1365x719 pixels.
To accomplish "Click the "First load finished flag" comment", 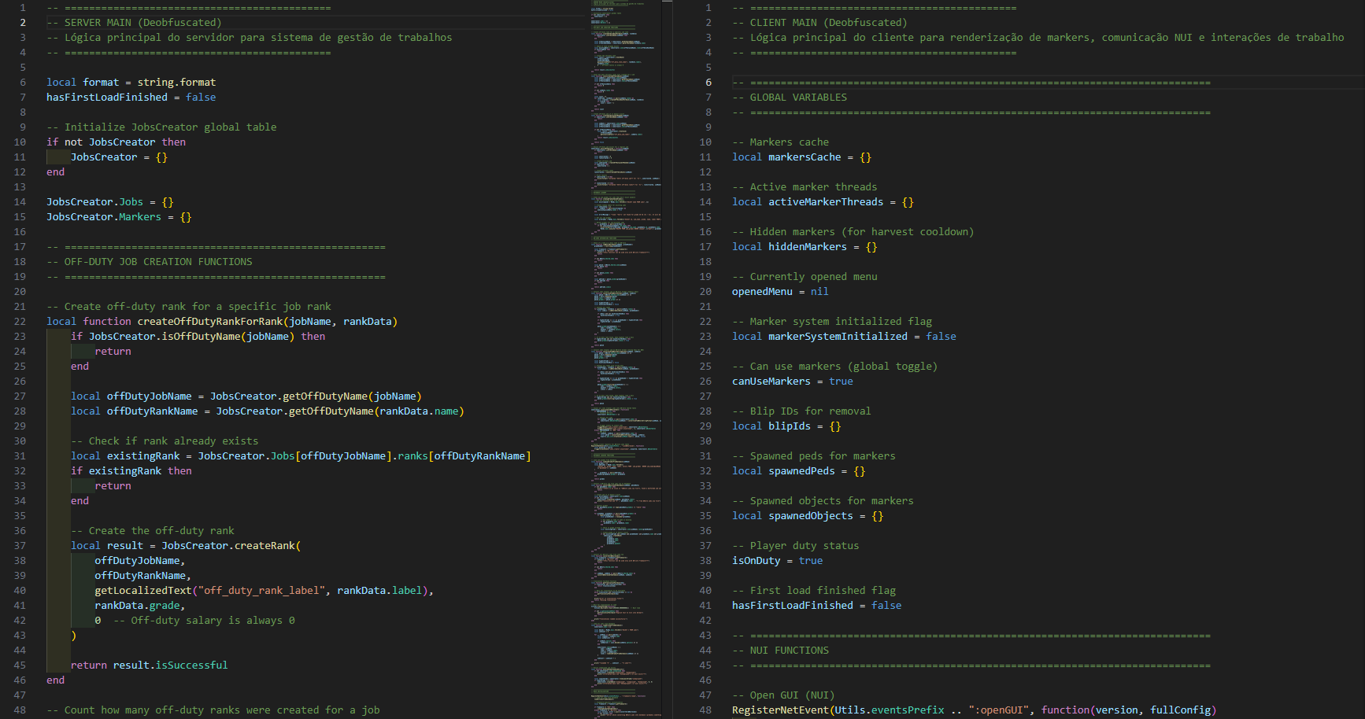I will pyautogui.click(x=814, y=591).
